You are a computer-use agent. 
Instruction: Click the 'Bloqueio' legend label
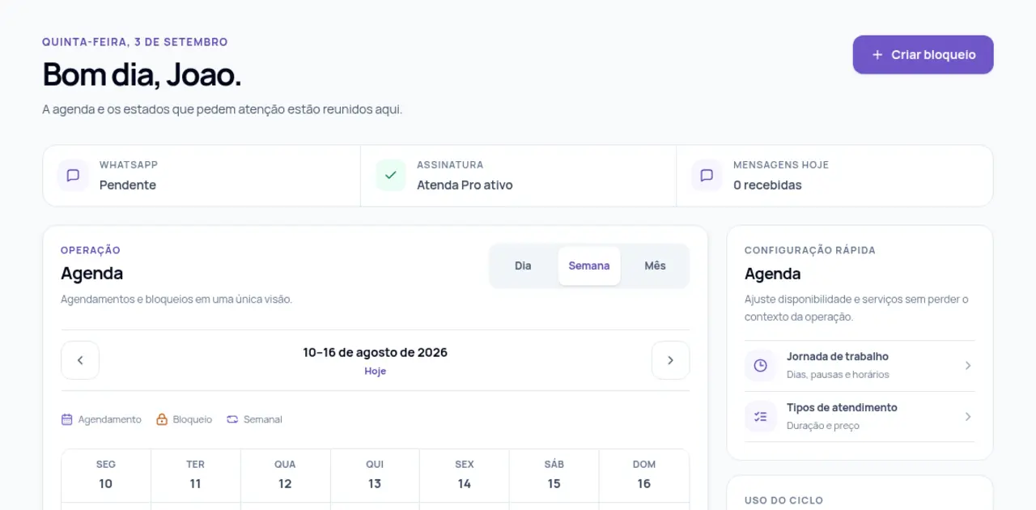(193, 419)
